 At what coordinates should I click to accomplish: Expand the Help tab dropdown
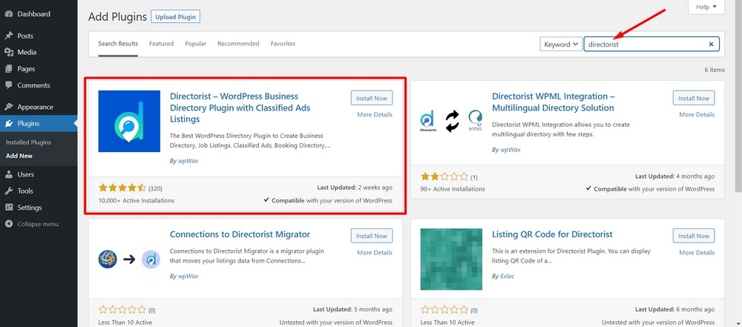[706, 7]
